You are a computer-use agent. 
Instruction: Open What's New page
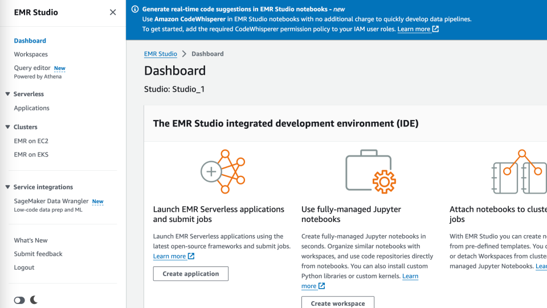[31, 240]
